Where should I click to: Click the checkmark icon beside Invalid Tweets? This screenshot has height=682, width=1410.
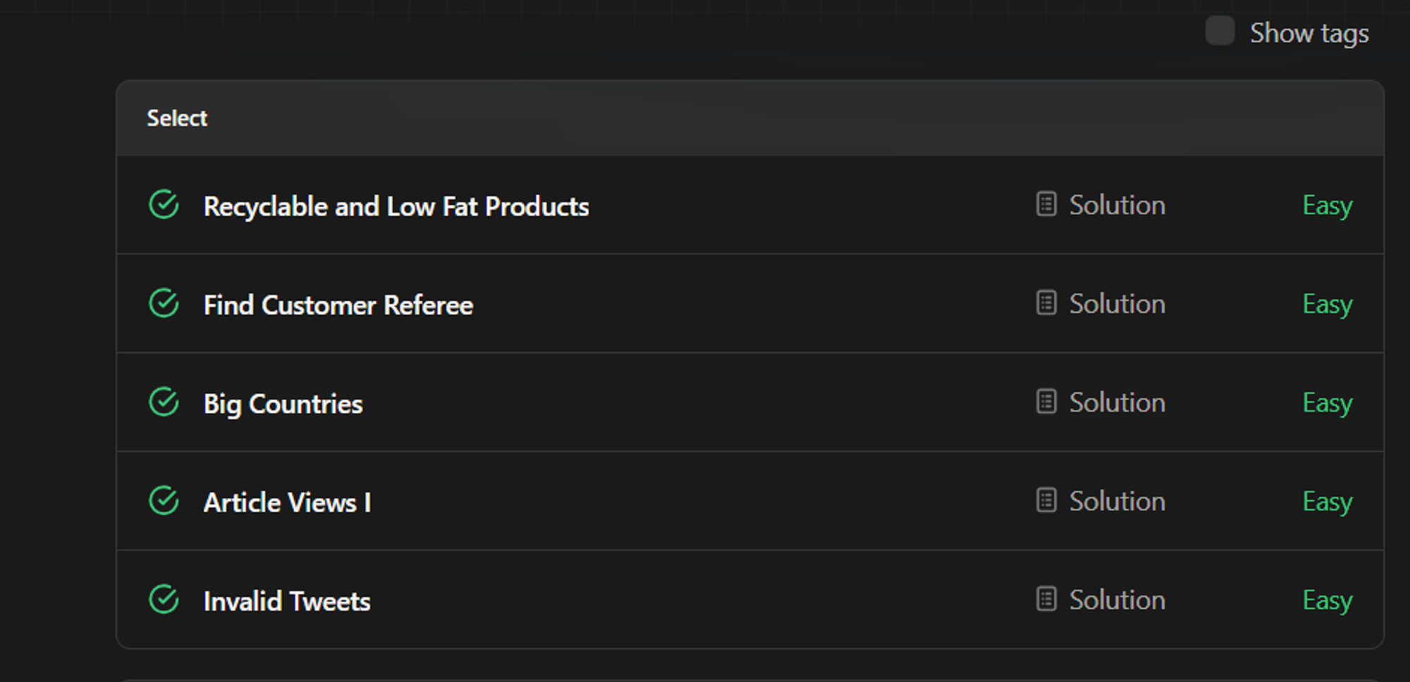point(164,600)
